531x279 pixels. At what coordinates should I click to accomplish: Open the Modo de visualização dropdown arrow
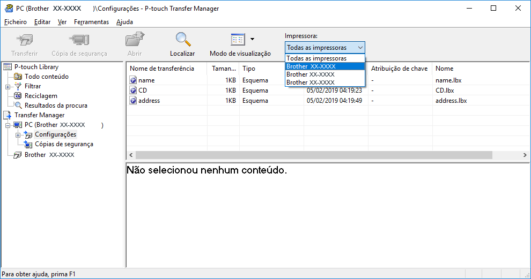coord(252,39)
